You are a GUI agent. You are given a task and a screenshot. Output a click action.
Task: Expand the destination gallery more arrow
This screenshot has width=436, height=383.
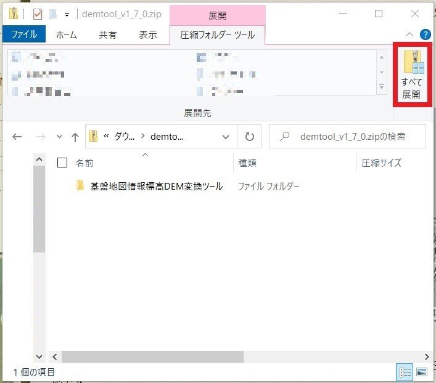[x=382, y=86]
